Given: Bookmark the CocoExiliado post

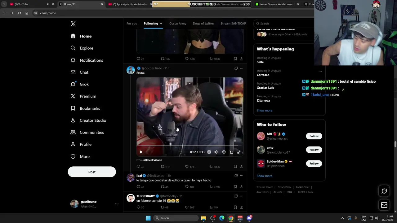Looking at the screenshot, I should (x=235, y=167).
